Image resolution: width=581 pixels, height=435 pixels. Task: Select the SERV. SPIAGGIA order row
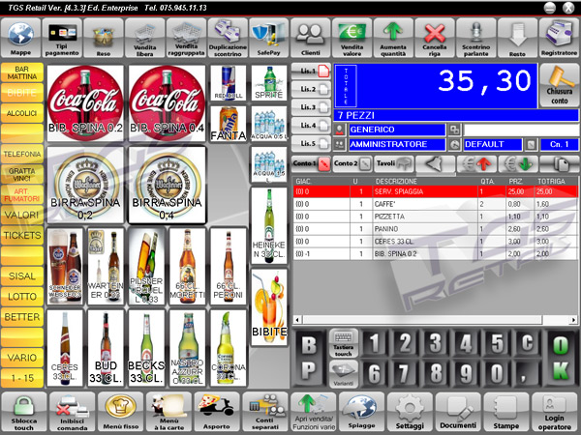(436, 191)
